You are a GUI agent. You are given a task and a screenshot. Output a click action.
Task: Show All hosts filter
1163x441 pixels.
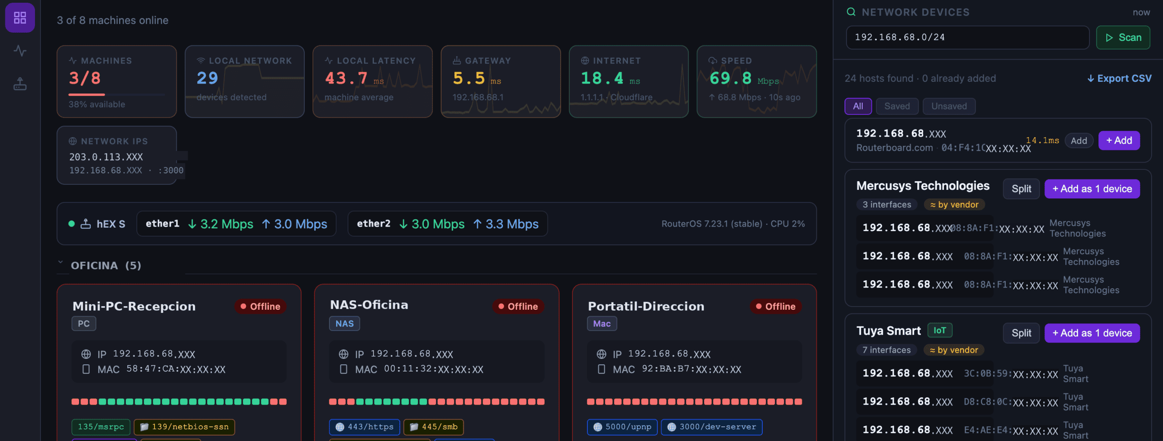pos(858,106)
